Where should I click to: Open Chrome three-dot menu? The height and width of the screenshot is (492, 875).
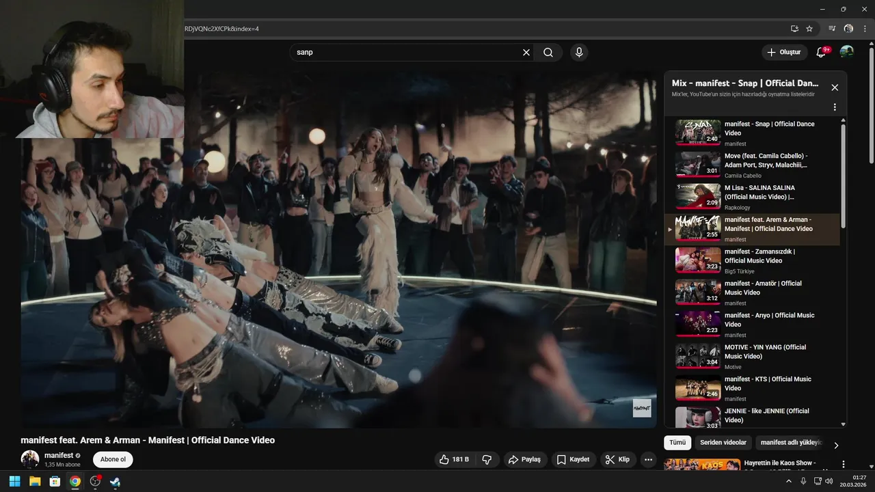pyautogui.click(x=865, y=29)
